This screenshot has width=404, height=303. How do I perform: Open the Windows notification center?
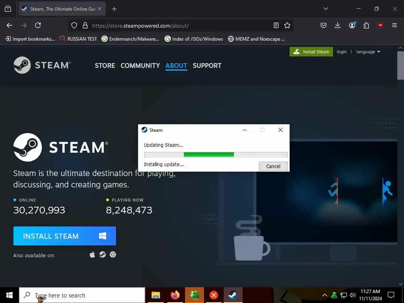(391, 295)
